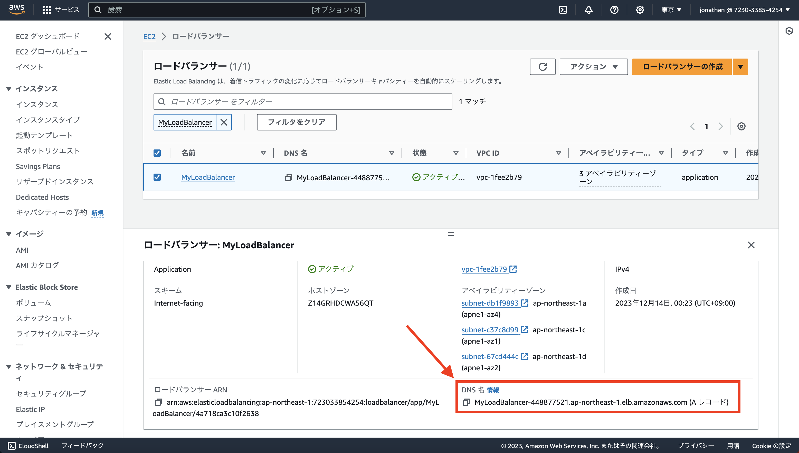Open the アクション dropdown
Viewport: 799px width, 453px height.
pyautogui.click(x=593, y=67)
